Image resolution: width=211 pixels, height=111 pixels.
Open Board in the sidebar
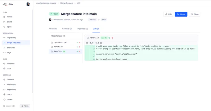(x=16, y=22)
